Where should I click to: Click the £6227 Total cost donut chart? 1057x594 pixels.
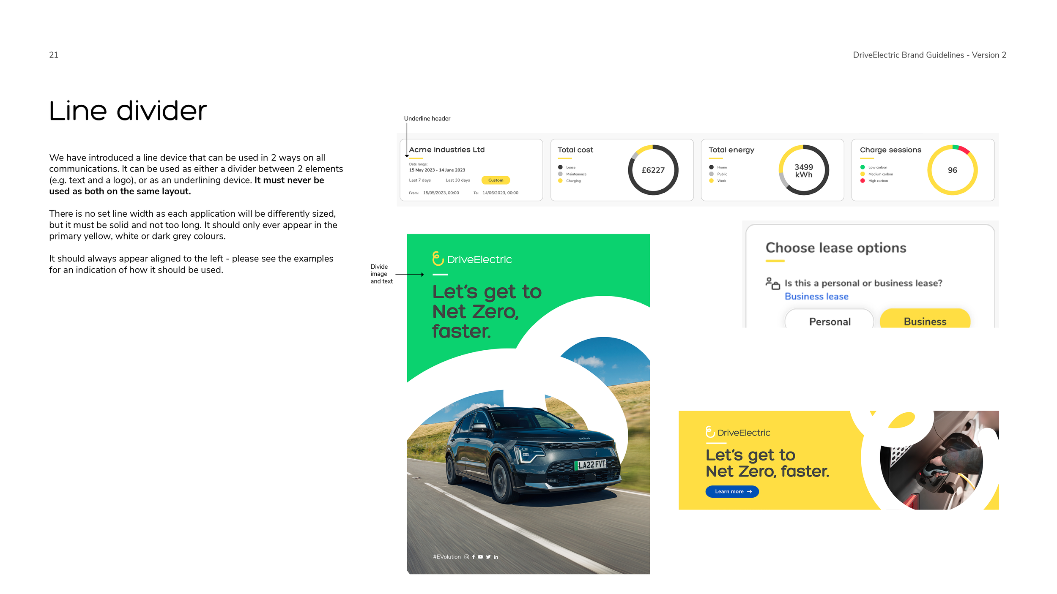(x=653, y=170)
